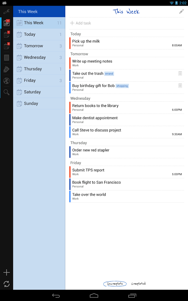Click the Add task field
The width and height of the screenshot is (188, 301).
click(x=126, y=23)
